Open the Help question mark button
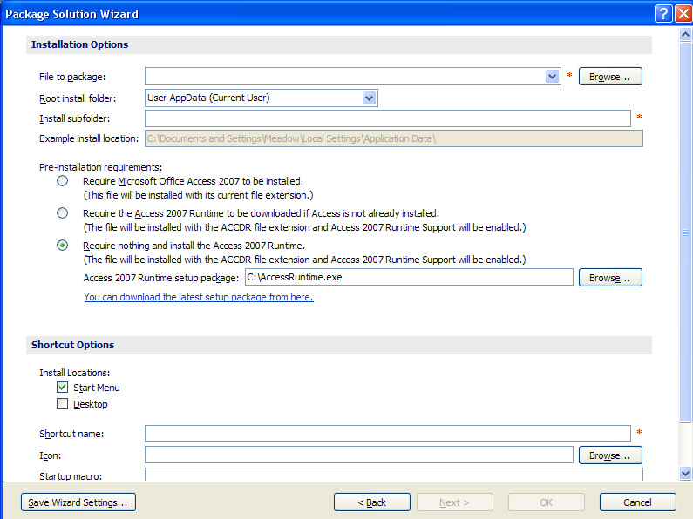Screen dimensions: 693x519 coord(663,14)
